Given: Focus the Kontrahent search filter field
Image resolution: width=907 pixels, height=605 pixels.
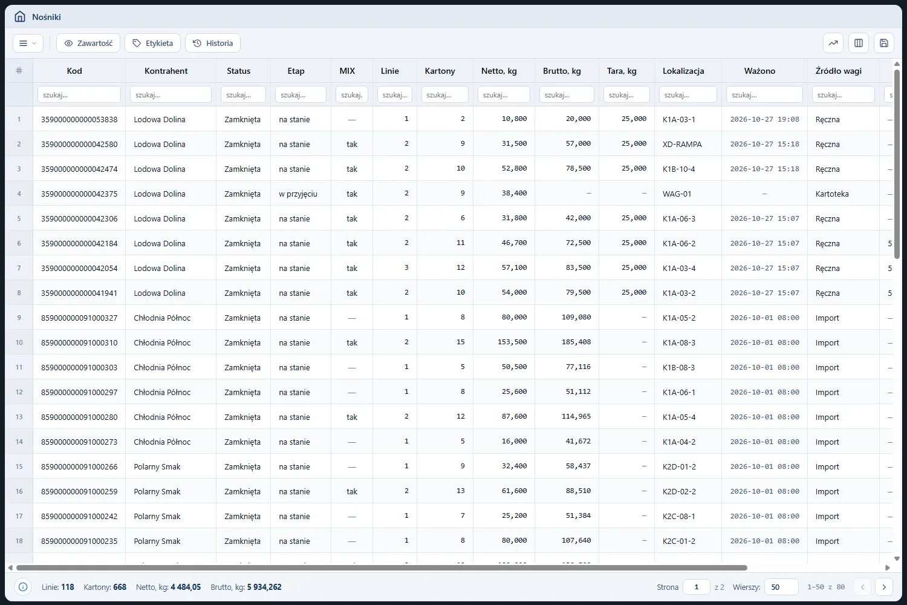Looking at the screenshot, I should click(171, 95).
